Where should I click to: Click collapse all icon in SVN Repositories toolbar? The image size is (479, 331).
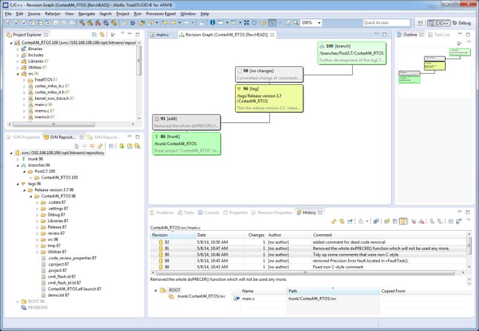[111, 145]
